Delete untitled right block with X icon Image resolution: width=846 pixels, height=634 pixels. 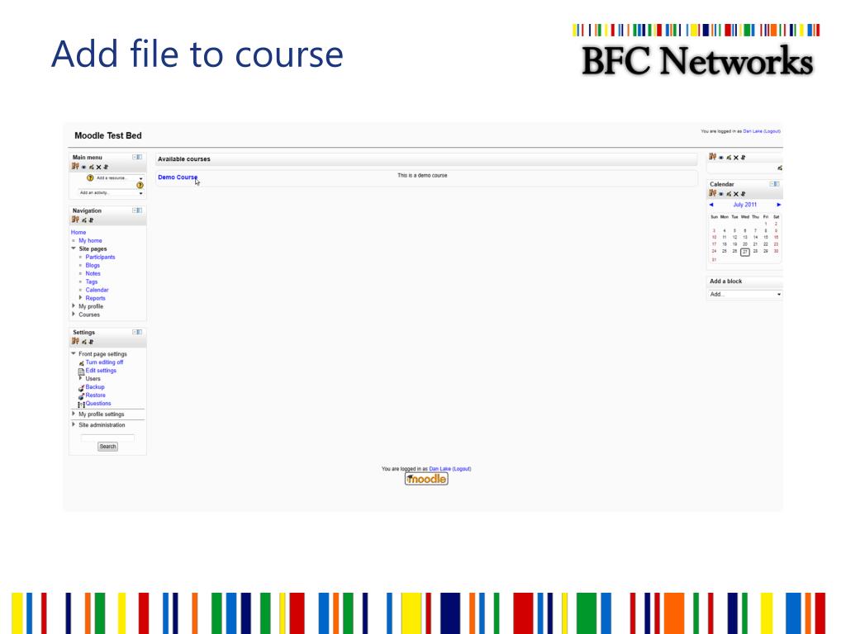click(x=736, y=158)
